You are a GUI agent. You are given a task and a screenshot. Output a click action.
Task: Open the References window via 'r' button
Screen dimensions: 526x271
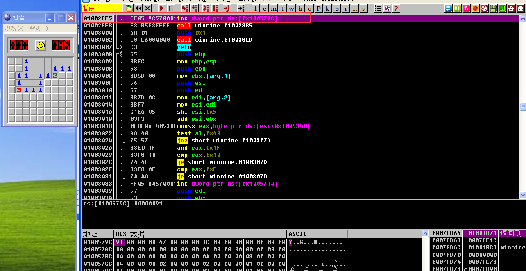click(345, 9)
